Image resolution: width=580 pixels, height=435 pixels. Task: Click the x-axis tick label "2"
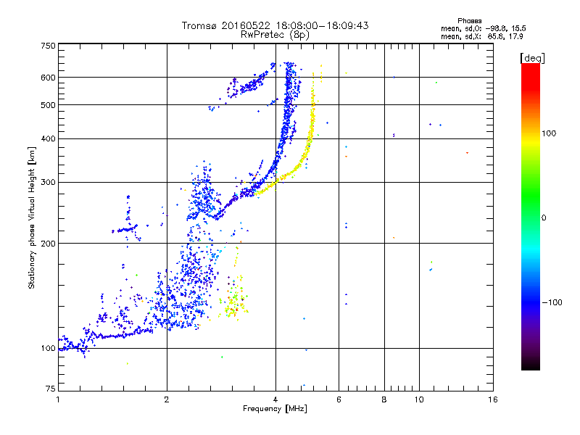167,399
